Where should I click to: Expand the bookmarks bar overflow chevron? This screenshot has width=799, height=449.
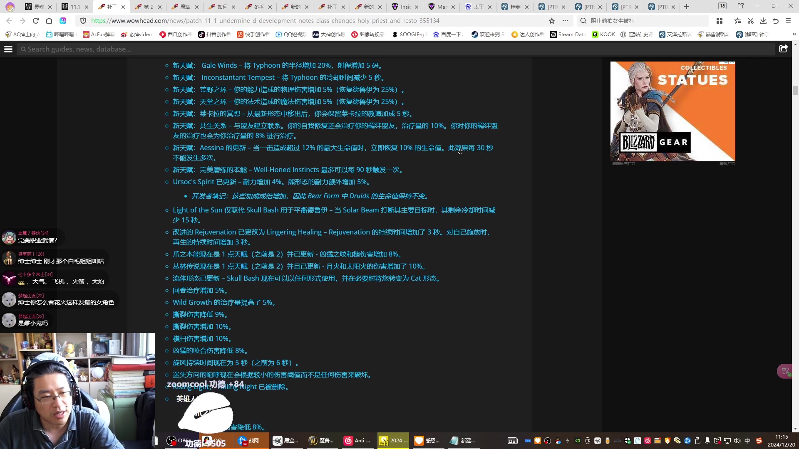pos(794,35)
